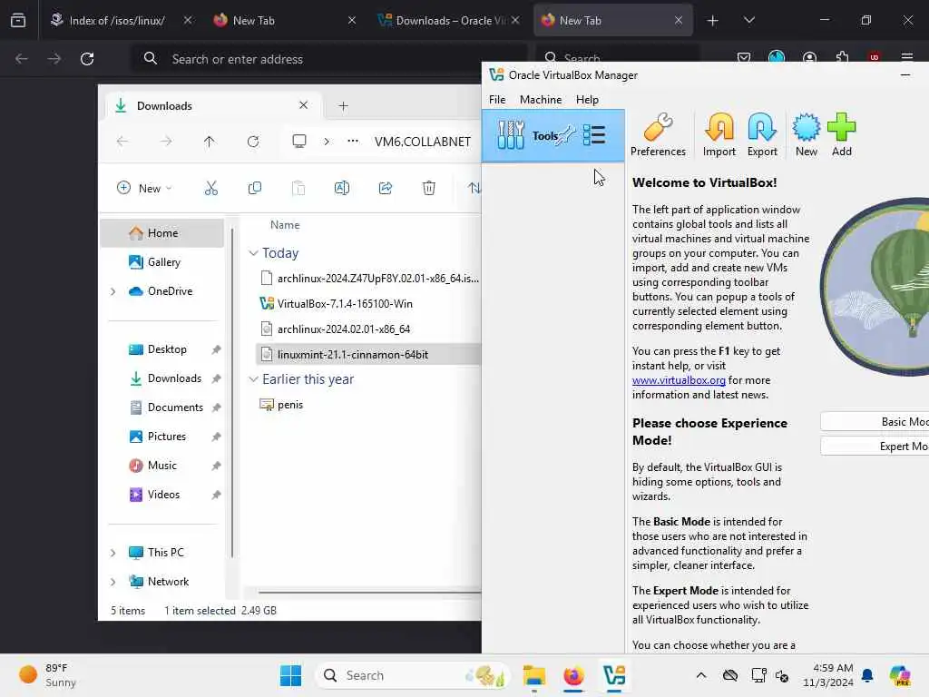
Task: Open VirtualBox Preferences
Action: click(658, 134)
